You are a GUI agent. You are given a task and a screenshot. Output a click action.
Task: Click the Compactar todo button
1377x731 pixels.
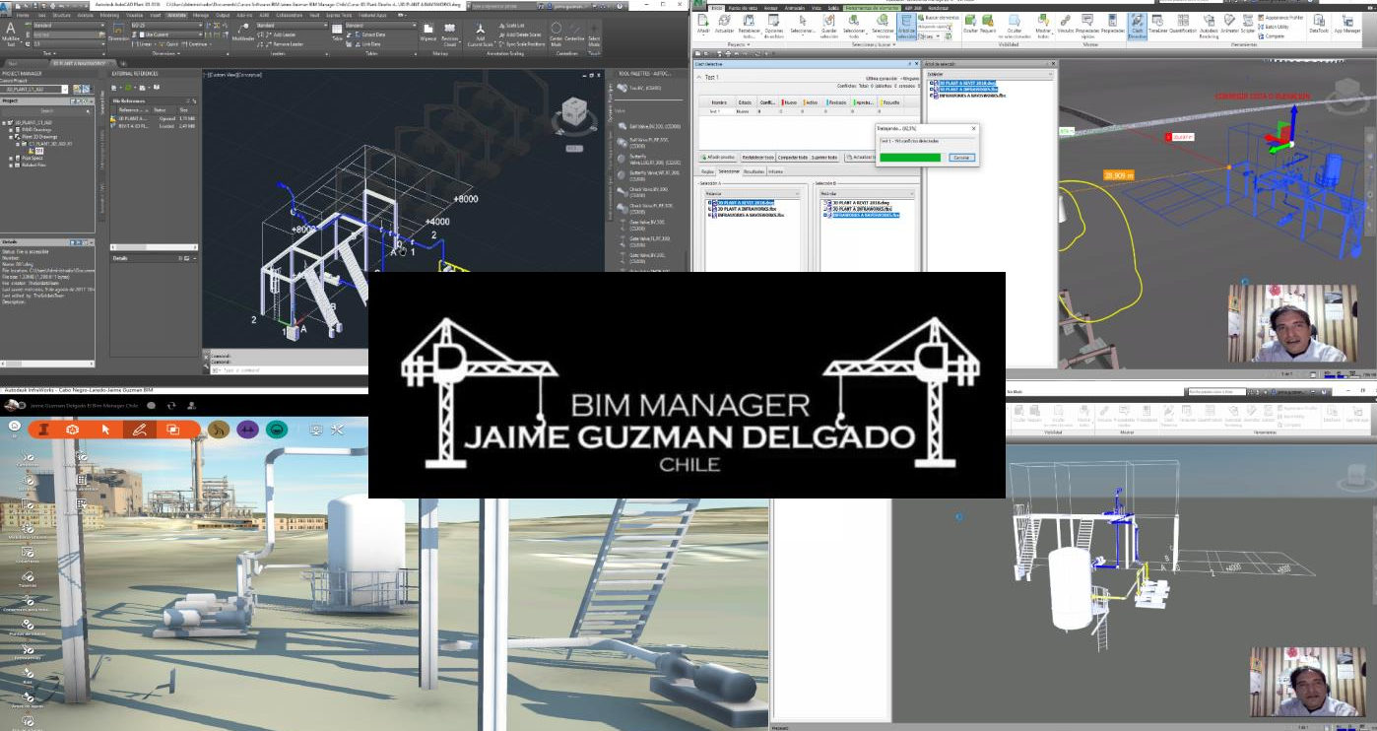793,157
